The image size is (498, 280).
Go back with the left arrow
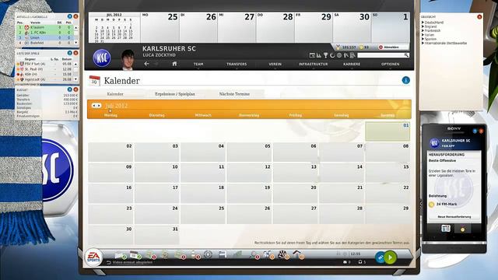[146, 64]
